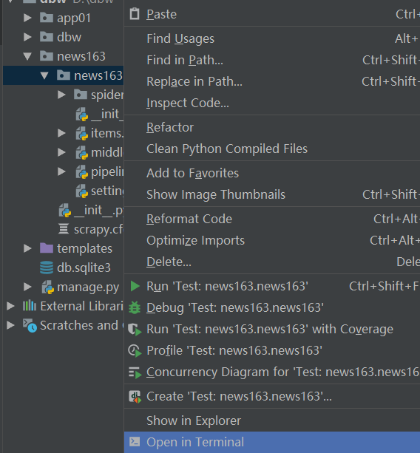Choose Find Usages from context menu
The image size is (420, 453).
[271, 38]
